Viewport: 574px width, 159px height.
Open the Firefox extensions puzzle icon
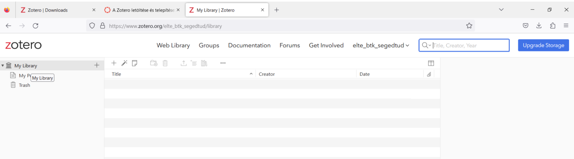point(552,26)
